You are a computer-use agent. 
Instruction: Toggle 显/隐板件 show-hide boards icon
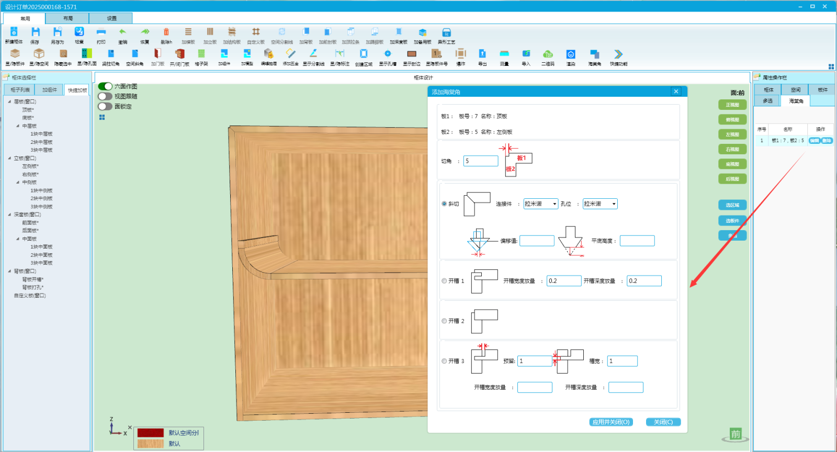[15, 53]
